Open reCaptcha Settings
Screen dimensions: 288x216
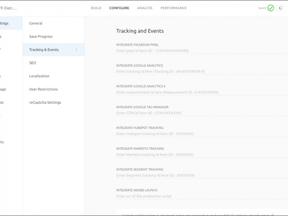(x=45, y=102)
